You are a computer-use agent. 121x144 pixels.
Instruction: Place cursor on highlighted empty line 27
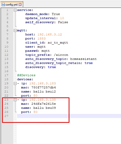(x=69, y=116)
